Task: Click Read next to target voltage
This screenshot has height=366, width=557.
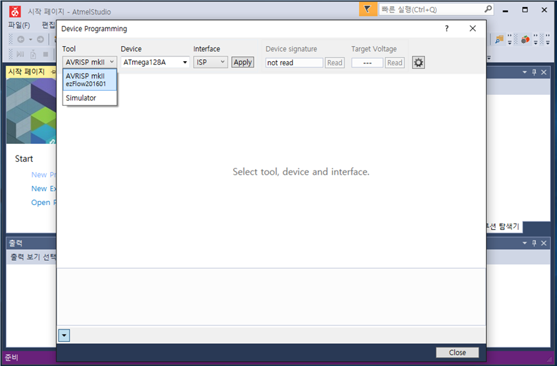Action: (x=395, y=63)
